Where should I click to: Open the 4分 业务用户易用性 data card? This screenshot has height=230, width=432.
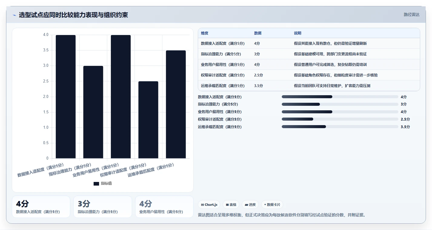[164, 207]
